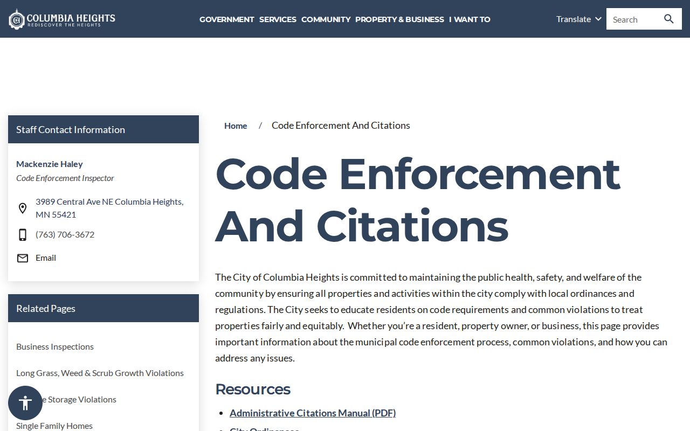Click the Code Enforcement And Citations page title
Screen dimensions: 690x431
[x=418, y=200]
